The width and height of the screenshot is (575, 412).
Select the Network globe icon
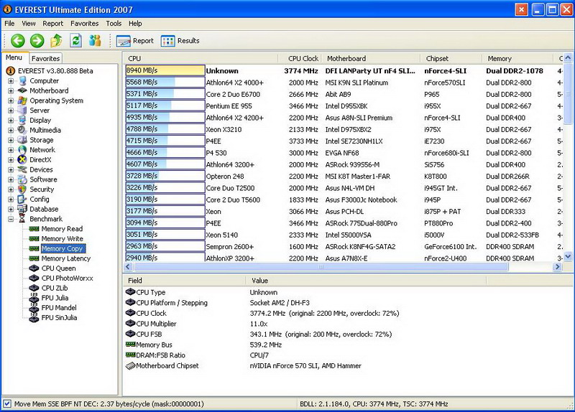click(x=23, y=150)
